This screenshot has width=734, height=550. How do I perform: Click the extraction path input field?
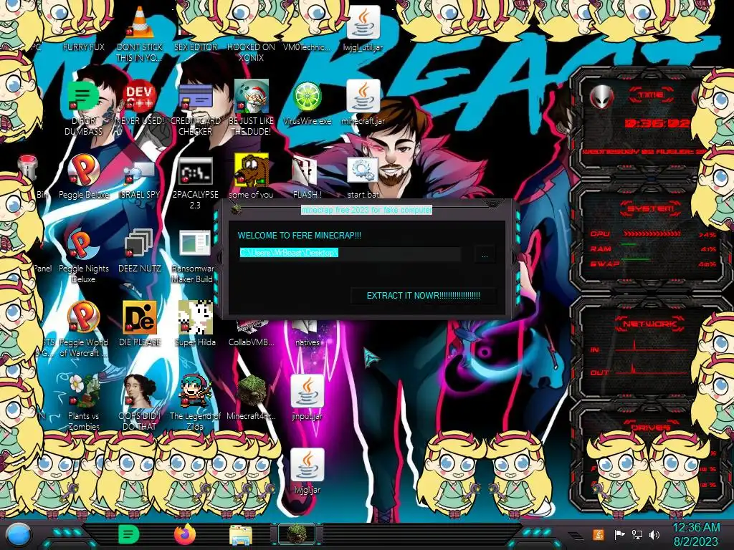click(x=350, y=253)
